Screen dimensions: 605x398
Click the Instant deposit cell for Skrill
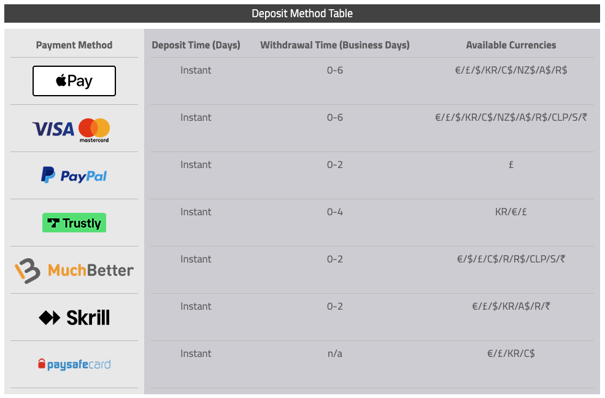196,307
